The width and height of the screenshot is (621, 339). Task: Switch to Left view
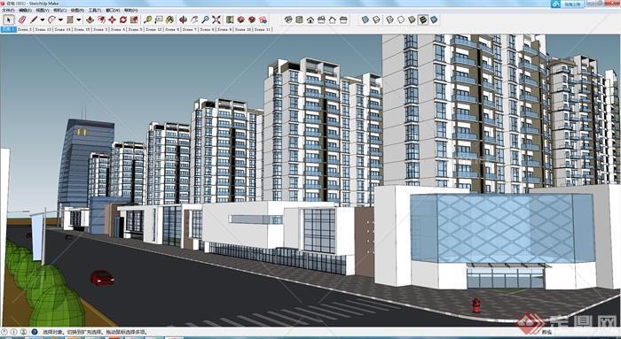pos(343,19)
